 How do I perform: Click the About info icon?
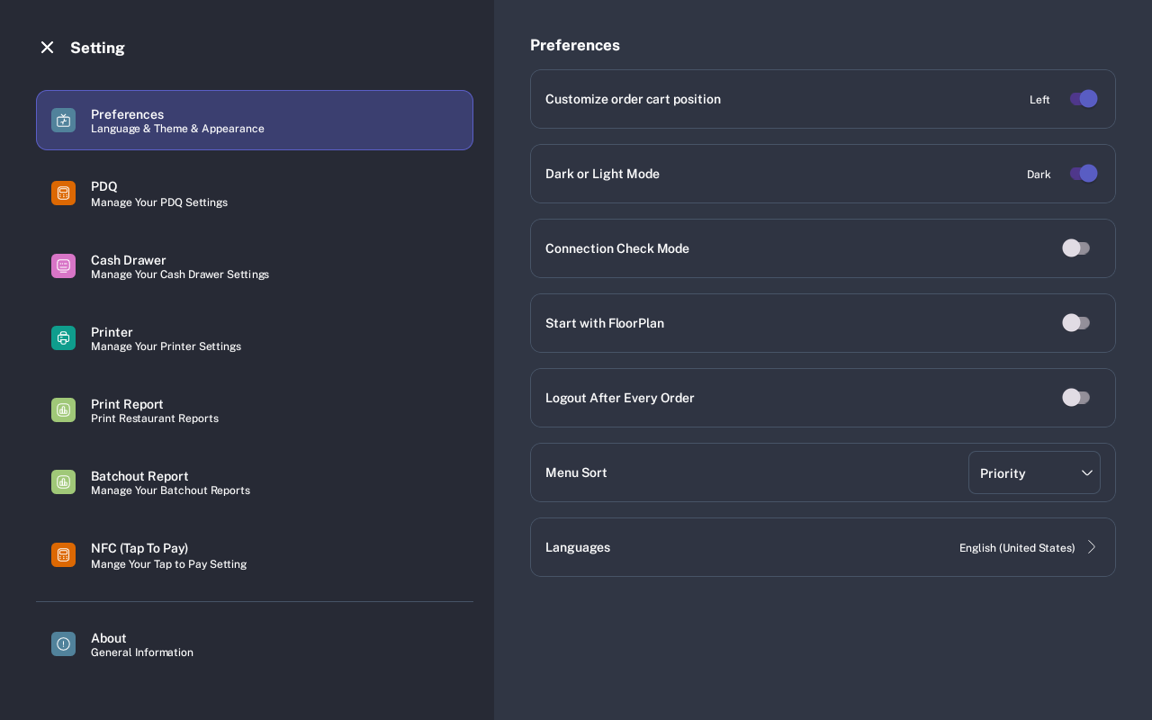point(63,643)
